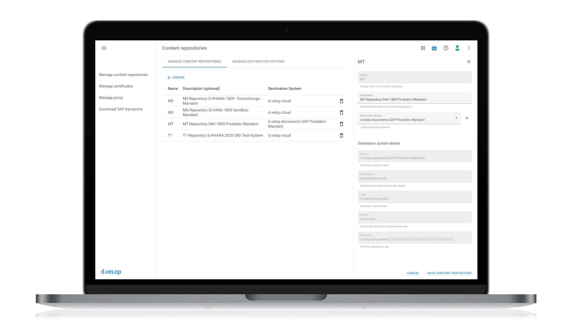
Task: Switch to Manage Destination Systems tab
Action: (x=258, y=61)
